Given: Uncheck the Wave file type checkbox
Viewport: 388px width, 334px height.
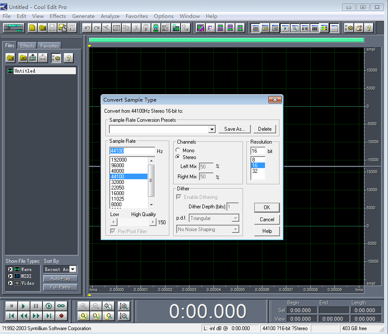Looking at the screenshot, I should [x=10, y=269].
